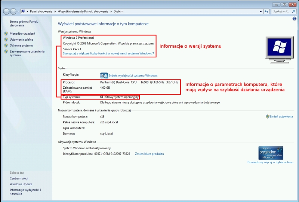Select 'Wszystkie elementy Panelu sterowania' breadcrumb
This screenshot has width=299, height=202.
click(x=83, y=12)
